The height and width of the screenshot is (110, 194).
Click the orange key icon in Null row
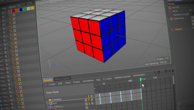(x=89, y=104)
